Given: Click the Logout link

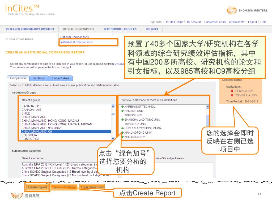Looking at the screenshot, I should click(252, 22).
